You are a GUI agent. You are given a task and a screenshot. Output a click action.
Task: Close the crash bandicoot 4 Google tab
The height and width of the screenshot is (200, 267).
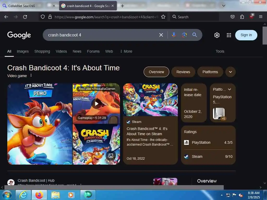click(x=113, y=6)
